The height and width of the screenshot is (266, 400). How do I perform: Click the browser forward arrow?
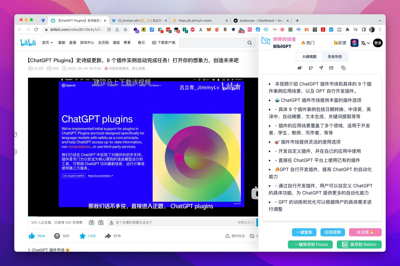tap(28, 30)
